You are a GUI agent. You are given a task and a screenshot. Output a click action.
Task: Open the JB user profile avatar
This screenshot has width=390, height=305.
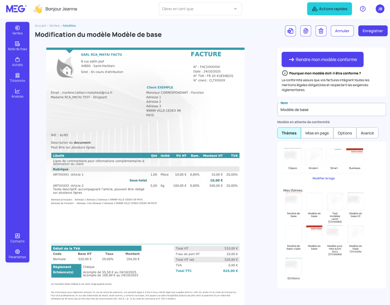380,9
